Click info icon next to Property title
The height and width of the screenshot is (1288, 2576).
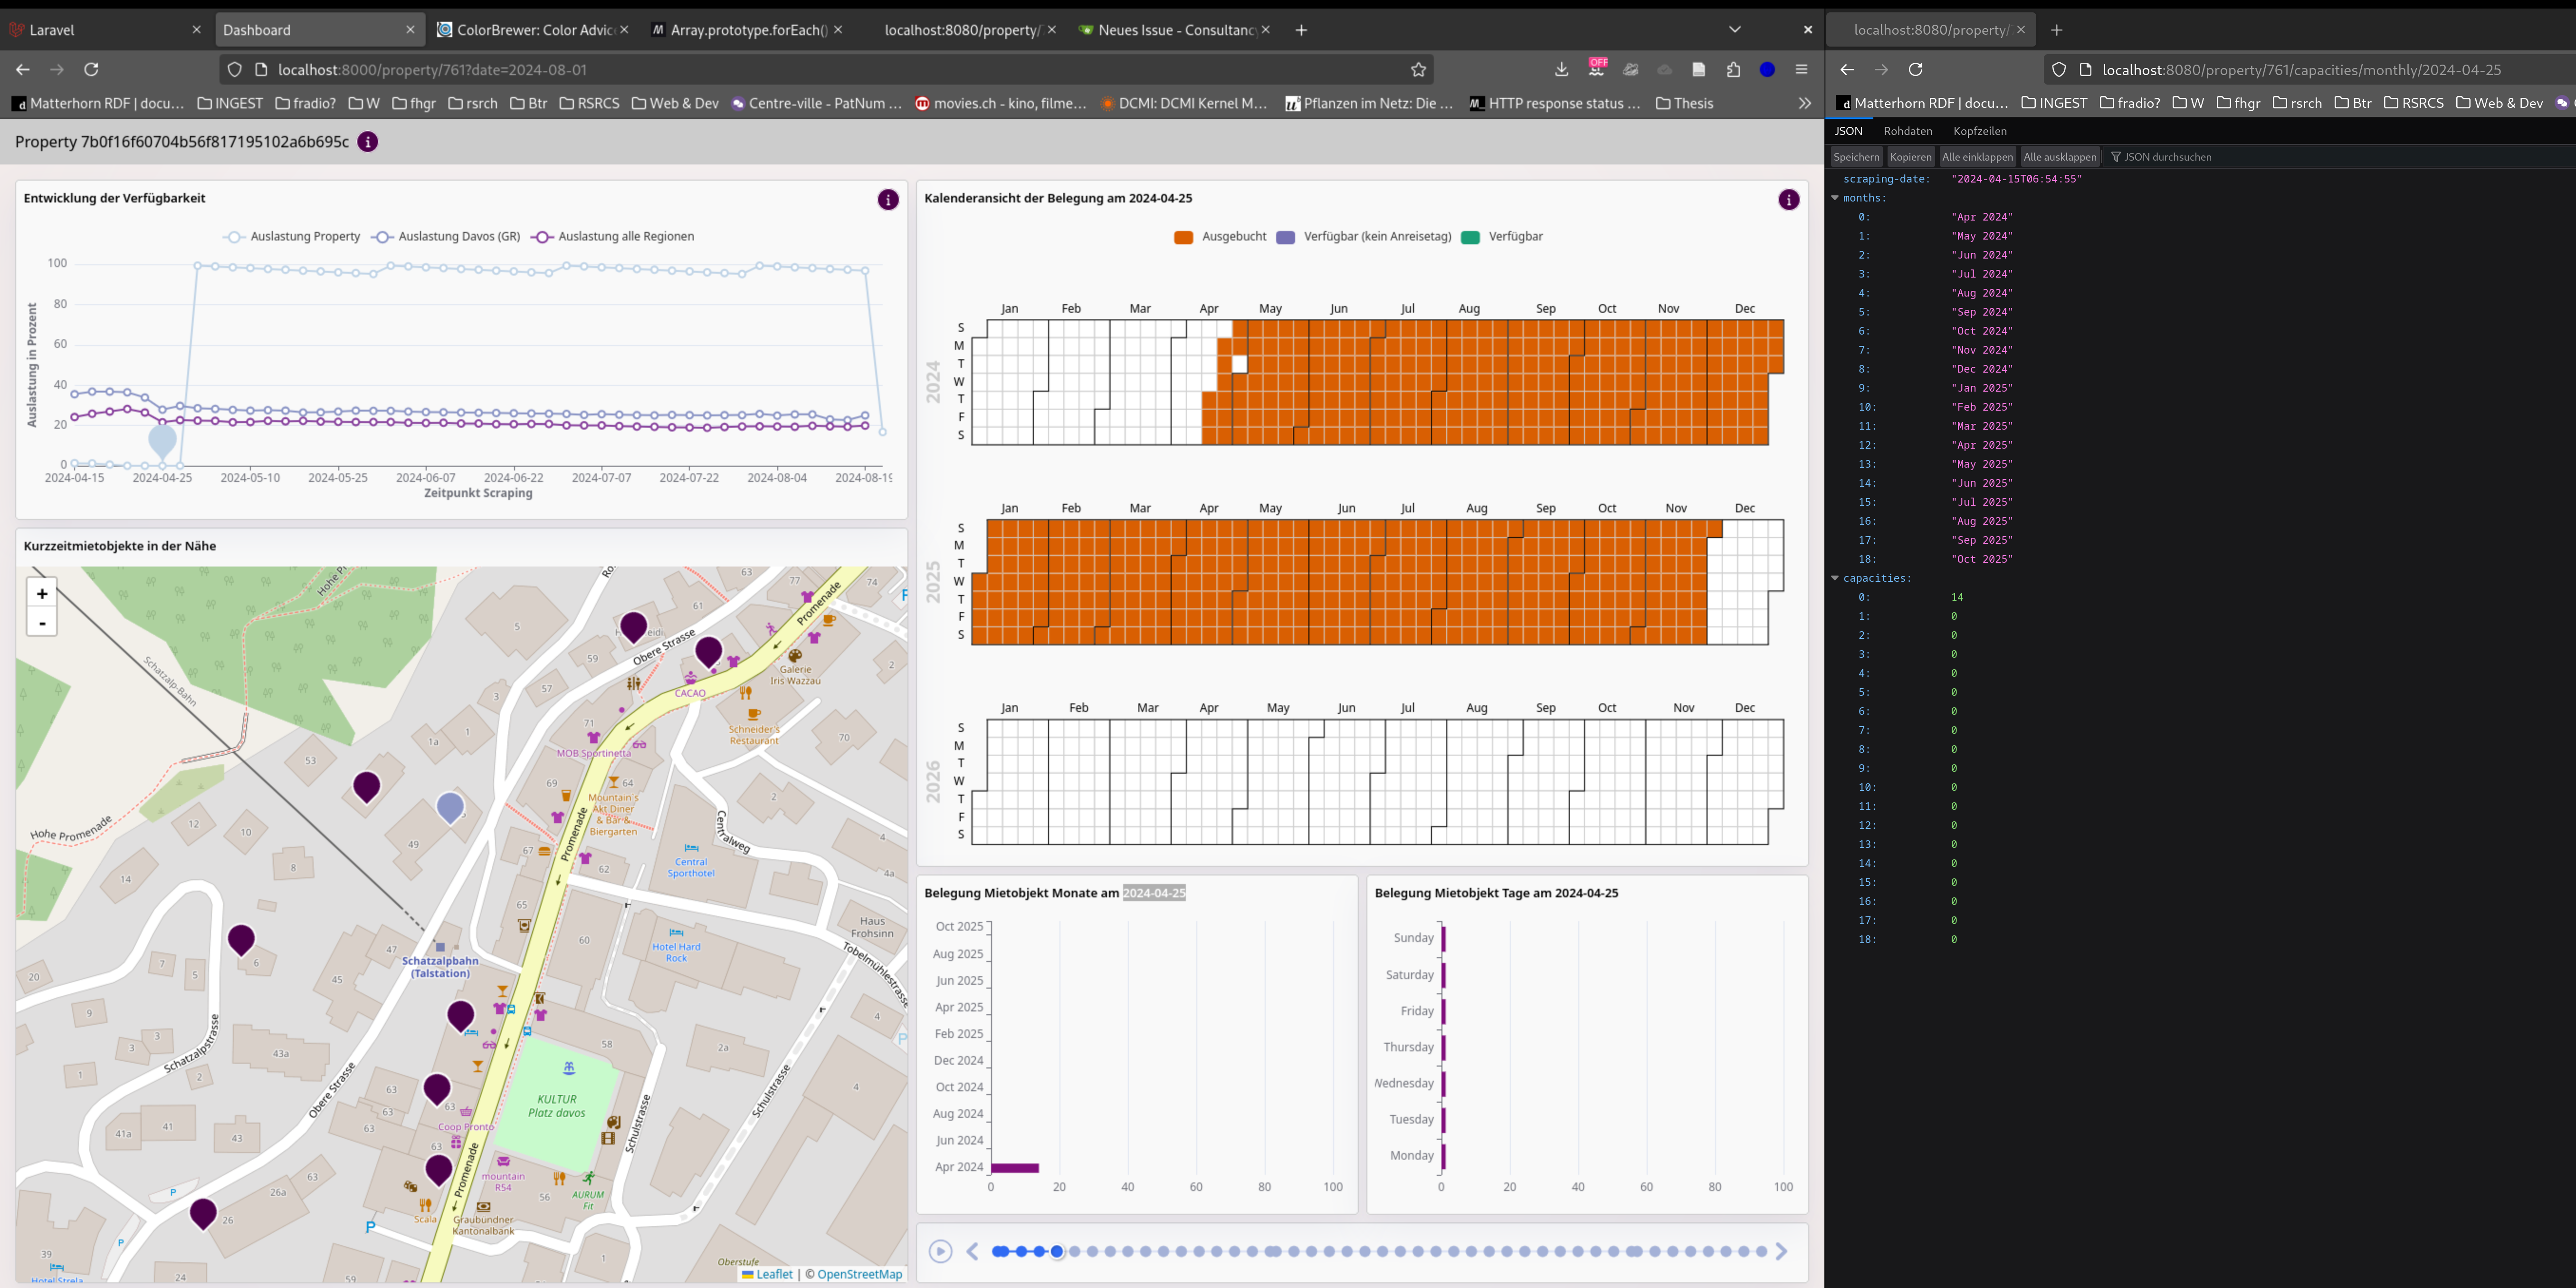[x=368, y=142]
